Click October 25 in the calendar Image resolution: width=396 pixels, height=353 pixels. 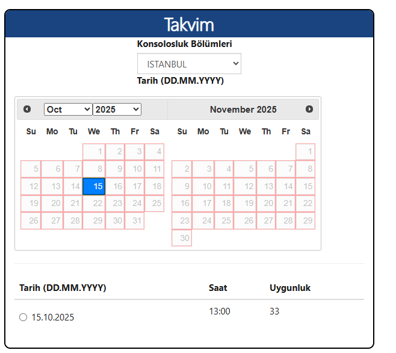[x=155, y=204]
